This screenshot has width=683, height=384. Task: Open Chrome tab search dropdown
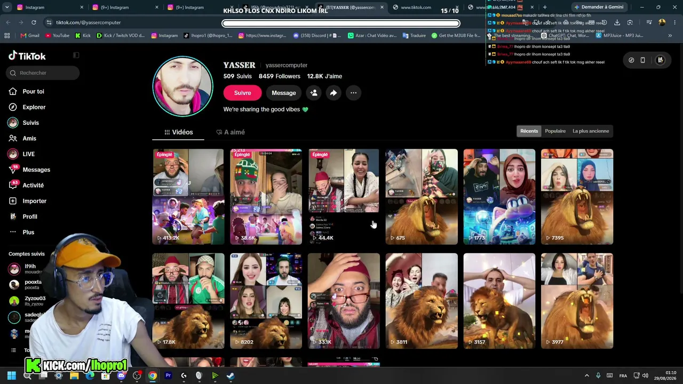pyautogui.click(x=6, y=7)
